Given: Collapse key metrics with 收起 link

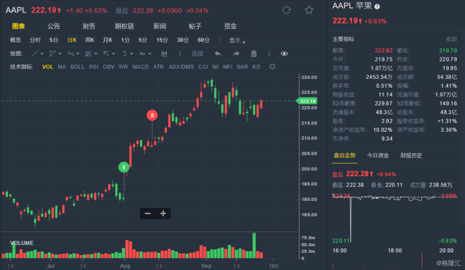Looking at the screenshot, I should [452, 39].
